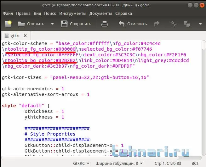Viewport: 206px width, 167px height.
Task: Click the ntooltip_bg_color:#B2B2B2 text
Action: [40, 60]
